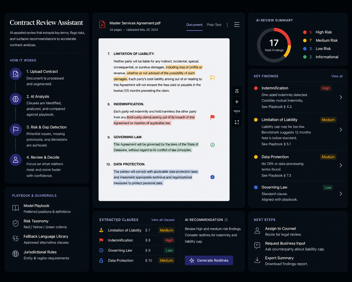
Task: Click the yellow flag next to Limitation of Liability clause
Action: (212, 78)
